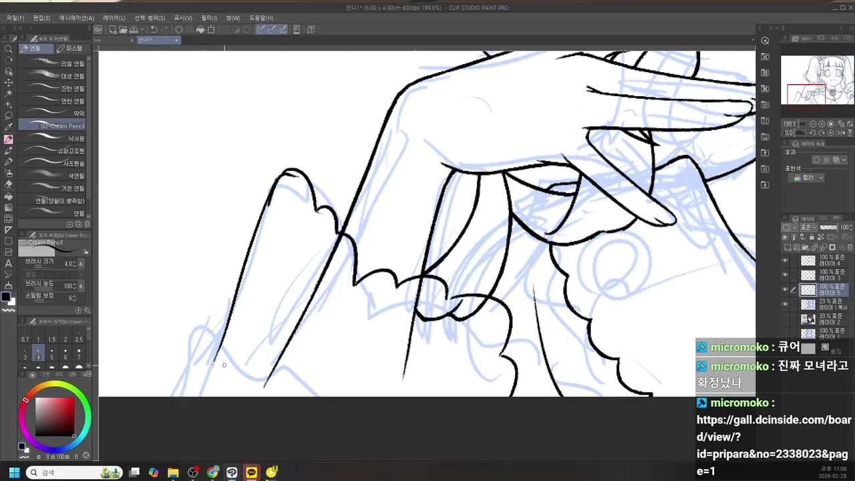Select the Move layer tool
855x481 pixels.
coord(9,83)
